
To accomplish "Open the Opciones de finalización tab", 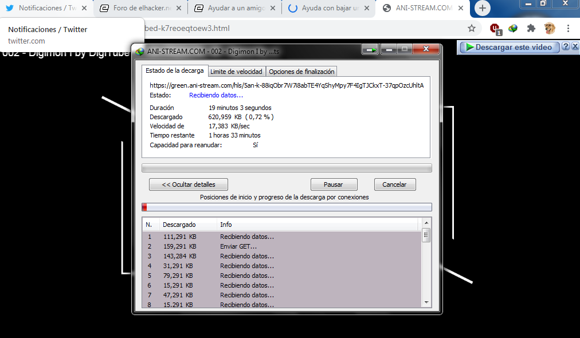I will point(301,72).
